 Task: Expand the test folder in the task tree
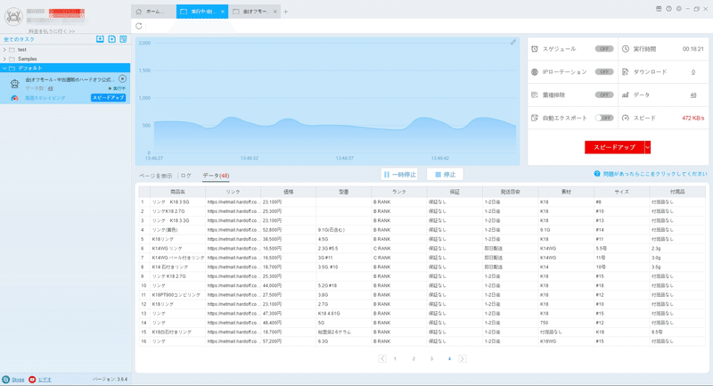pos(4,50)
